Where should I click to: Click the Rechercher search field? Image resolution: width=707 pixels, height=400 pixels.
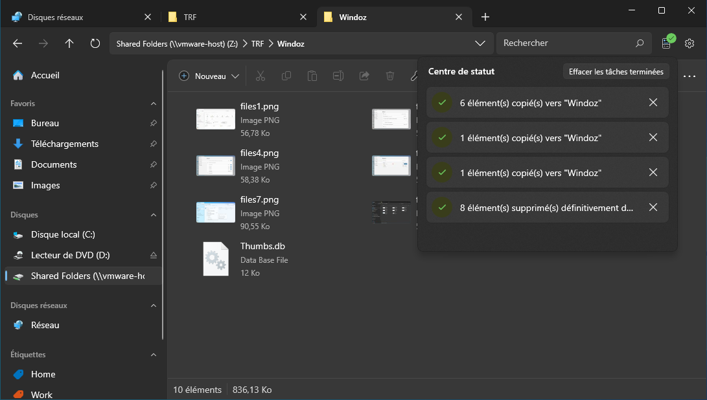(564, 43)
